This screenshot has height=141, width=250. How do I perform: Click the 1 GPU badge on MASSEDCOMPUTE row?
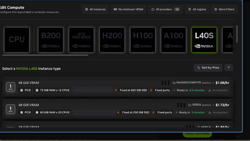11,87
